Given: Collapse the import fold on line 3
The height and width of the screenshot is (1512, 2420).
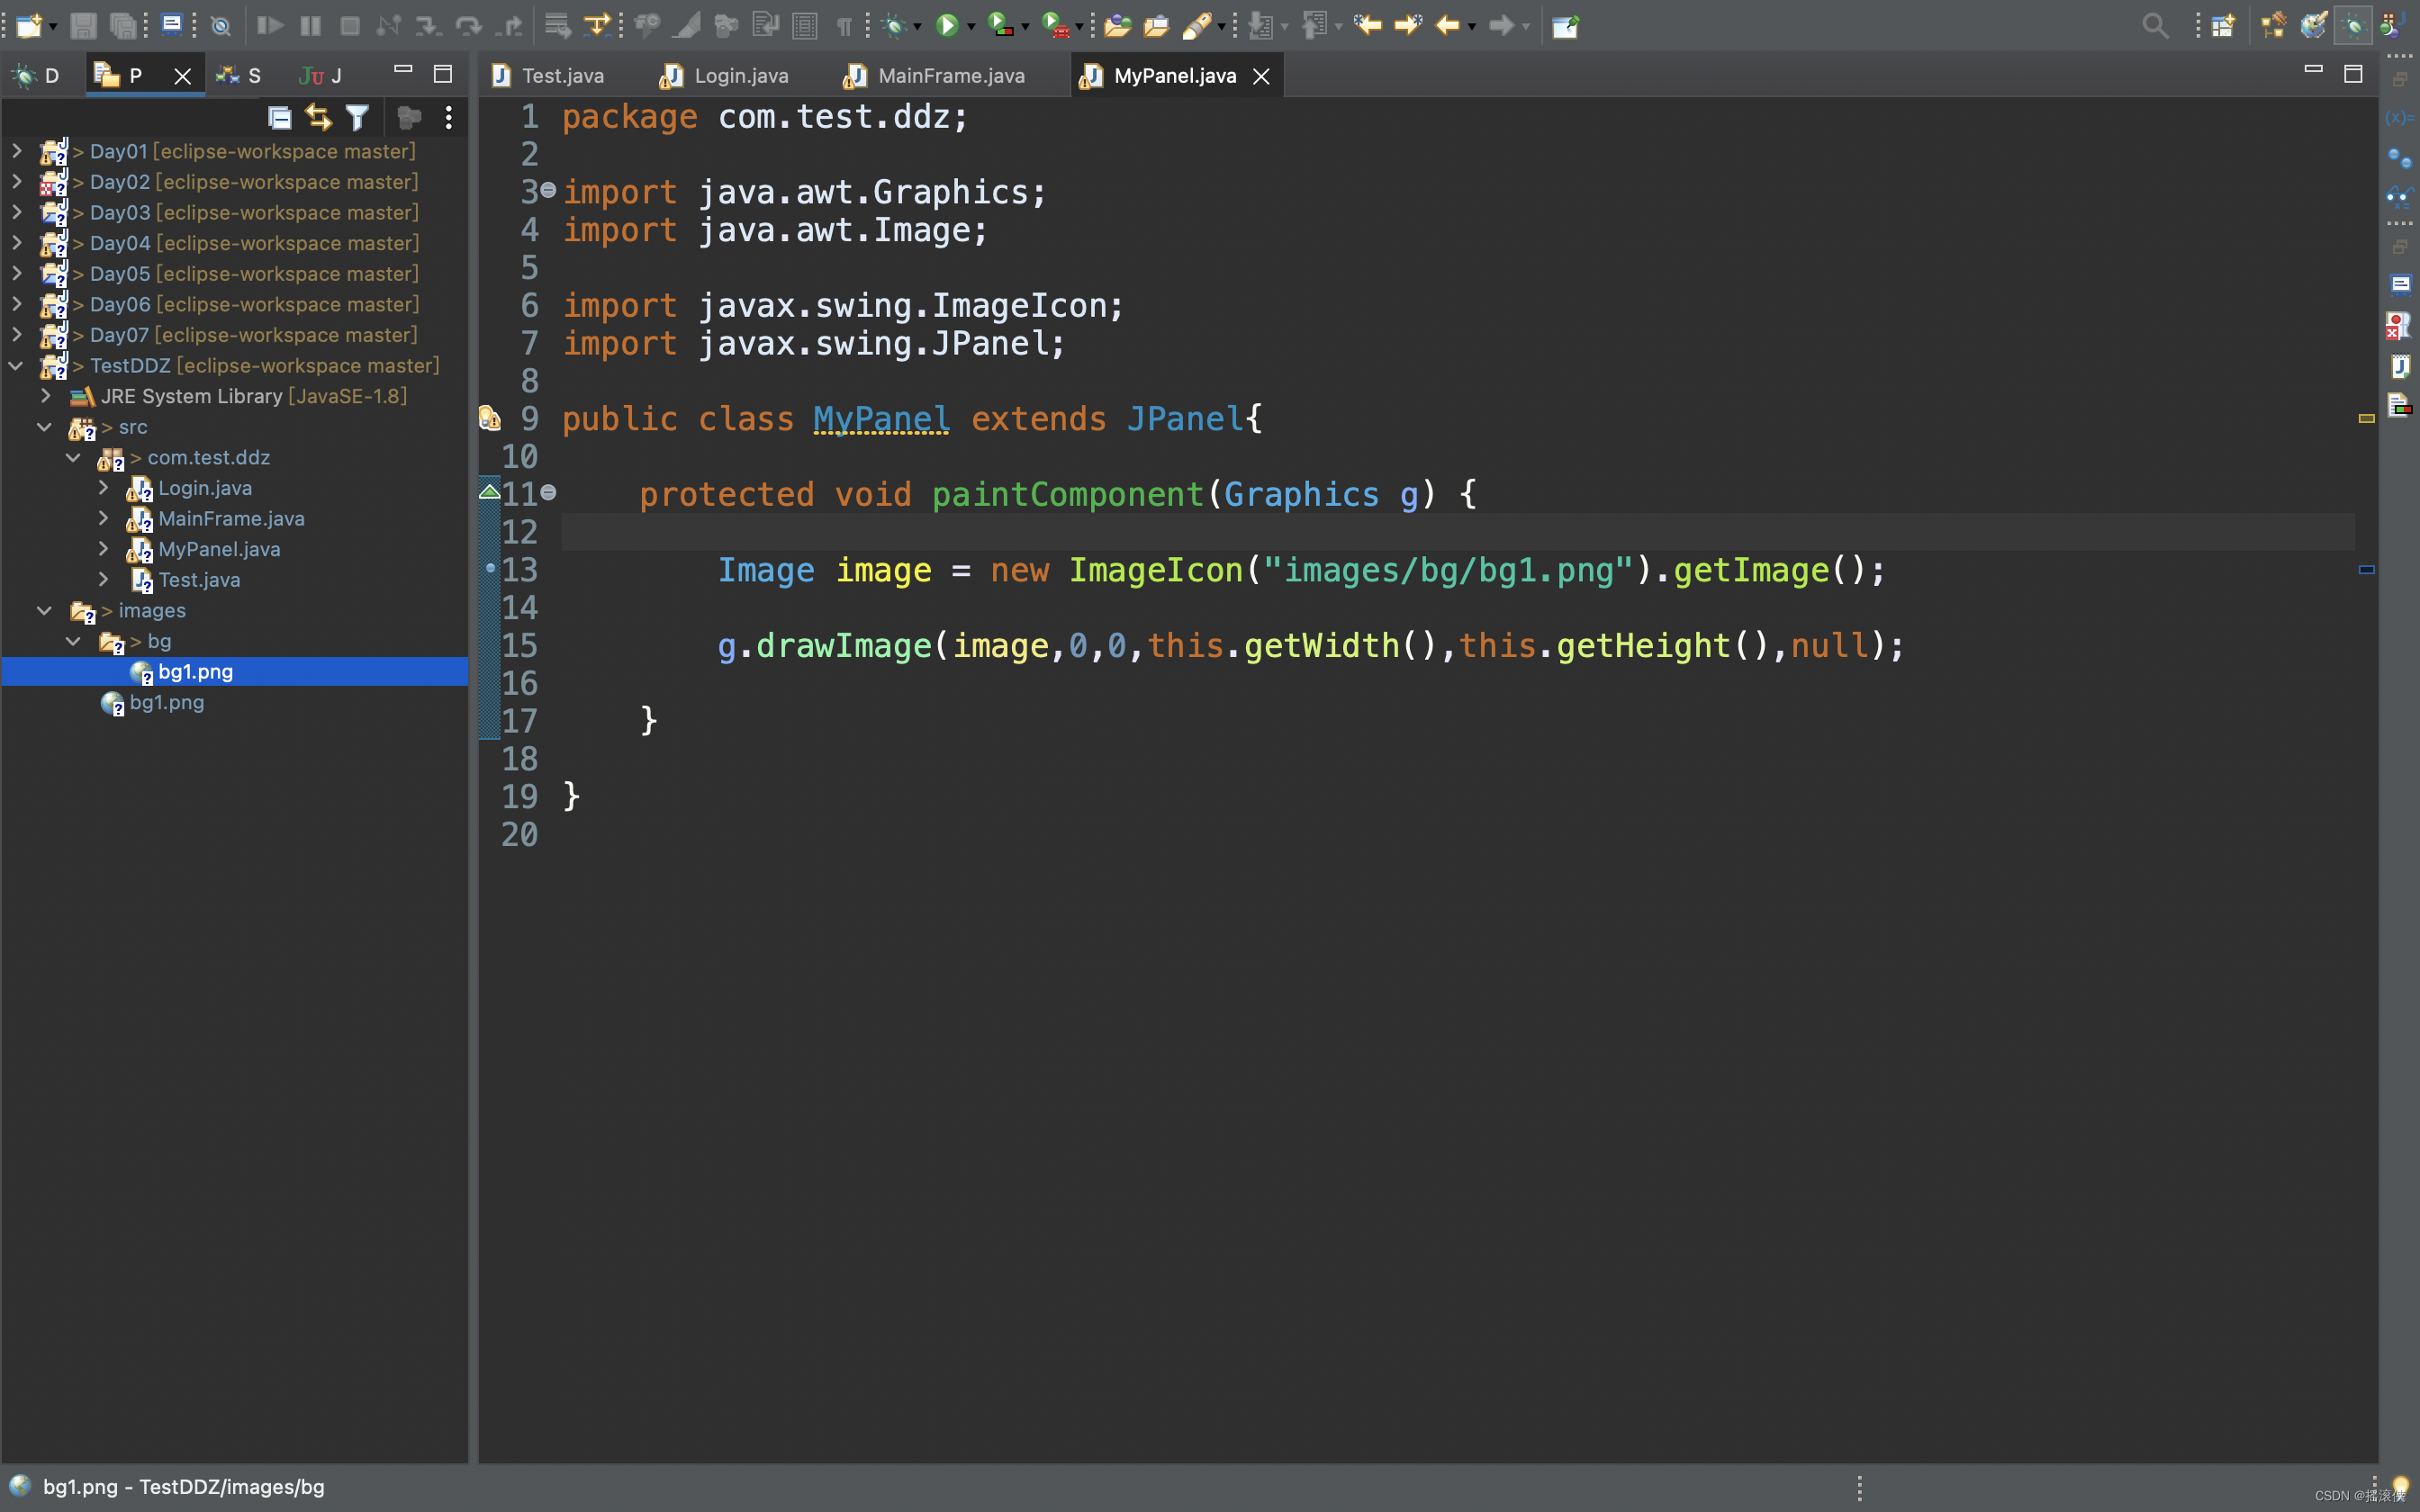Looking at the screenshot, I should click(548, 190).
